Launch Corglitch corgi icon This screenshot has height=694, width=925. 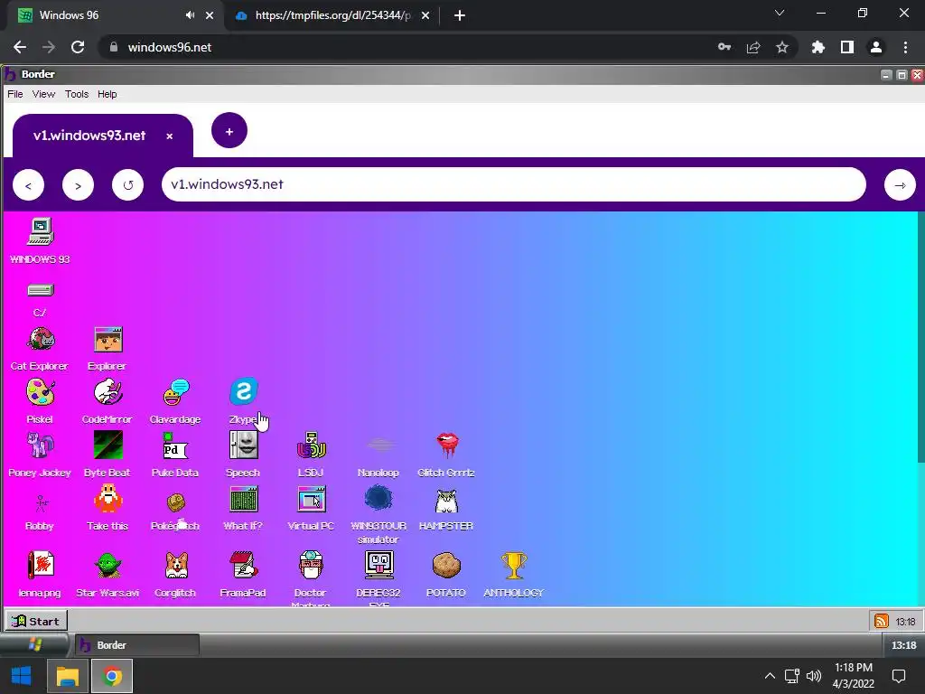tap(176, 566)
